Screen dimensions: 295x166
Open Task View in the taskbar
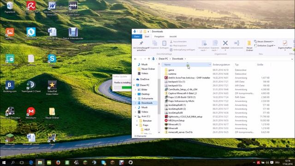[22, 162]
